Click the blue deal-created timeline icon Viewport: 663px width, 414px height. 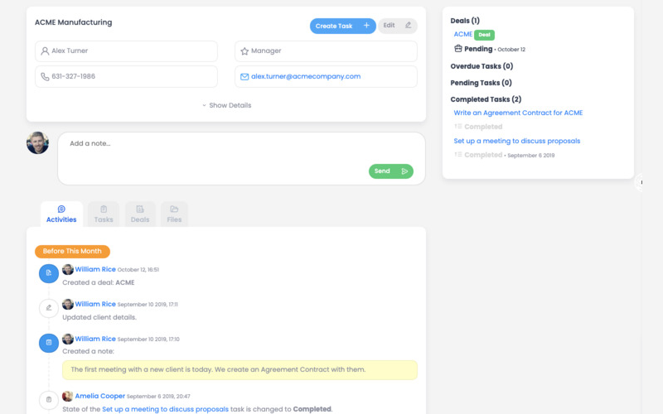[x=49, y=272]
